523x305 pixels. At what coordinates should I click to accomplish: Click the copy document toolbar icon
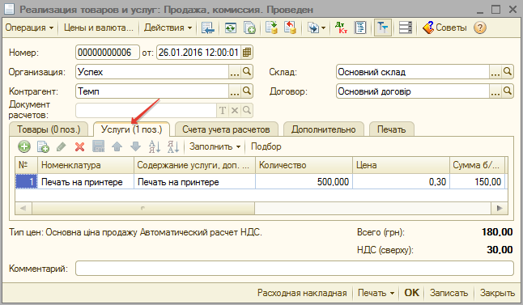[249, 28]
